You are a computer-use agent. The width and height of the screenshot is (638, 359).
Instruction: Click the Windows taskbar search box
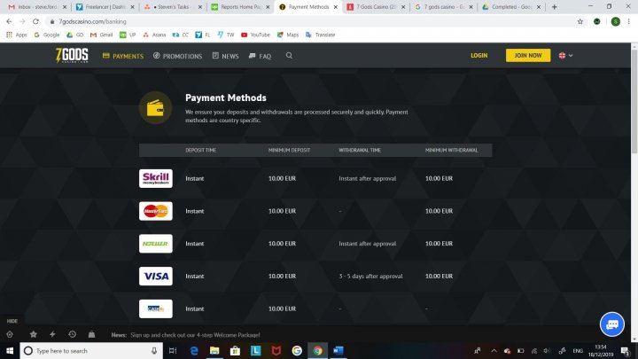click(x=91, y=350)
